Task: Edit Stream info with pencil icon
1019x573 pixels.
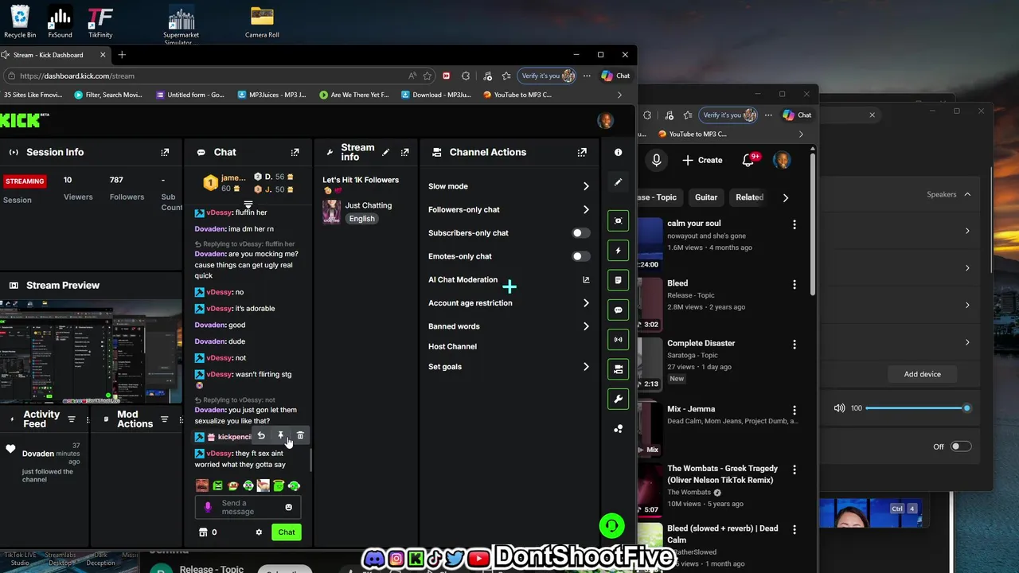Action: point(386,152)
